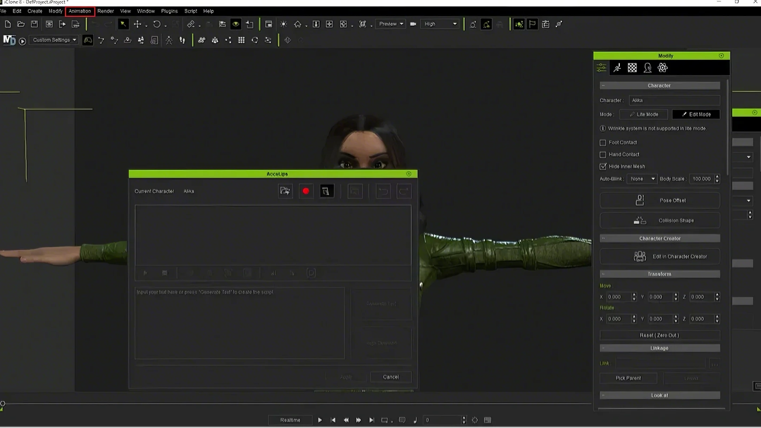Enable the Hand Contact checkbox
Screen dimensions: 761x428
[603, 155]
